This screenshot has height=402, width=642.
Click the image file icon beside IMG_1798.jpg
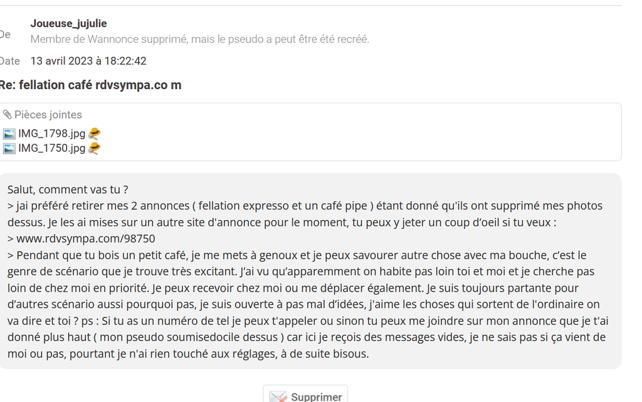(9, 134)
